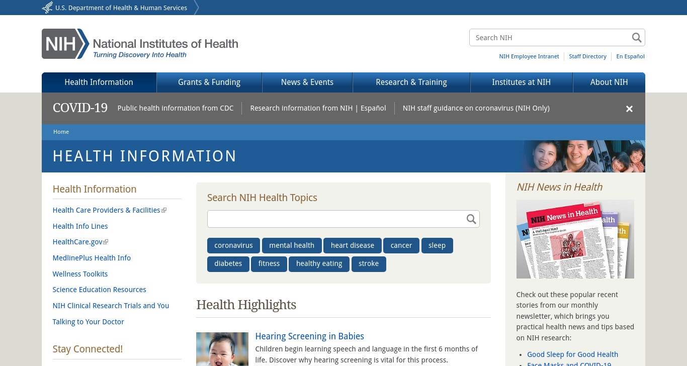Open Health Info Lines link

pos(80,226)
